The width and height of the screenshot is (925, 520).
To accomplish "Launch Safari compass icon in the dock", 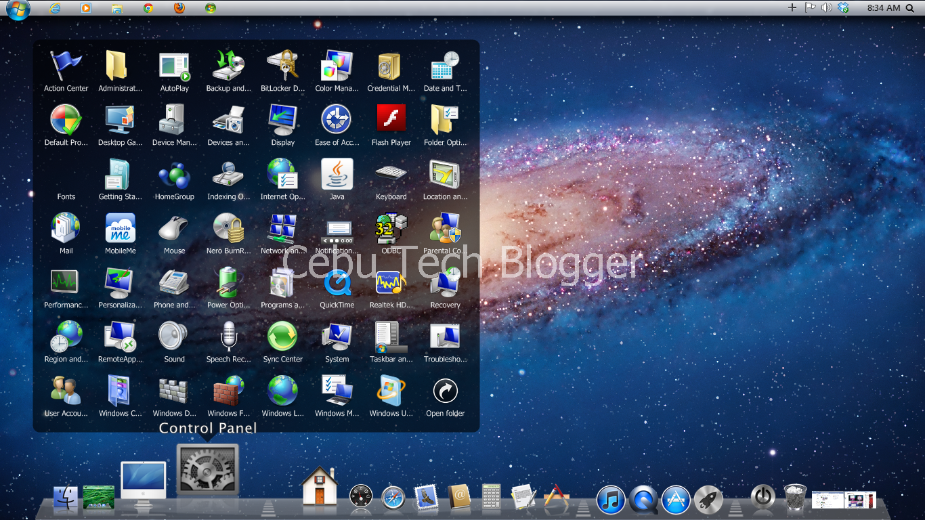I will [393, 498].
